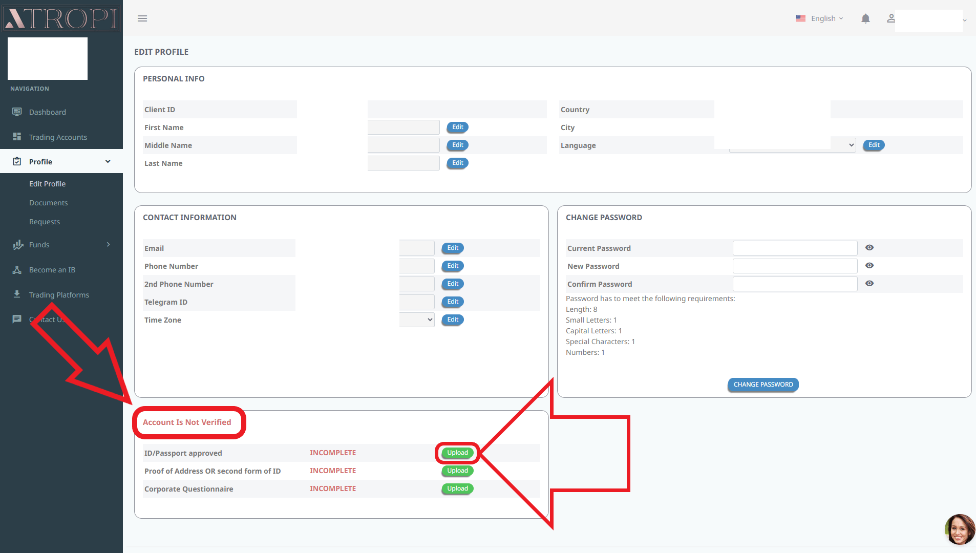
Task: Open the live chat agent avatar
Action: (959, 529)
